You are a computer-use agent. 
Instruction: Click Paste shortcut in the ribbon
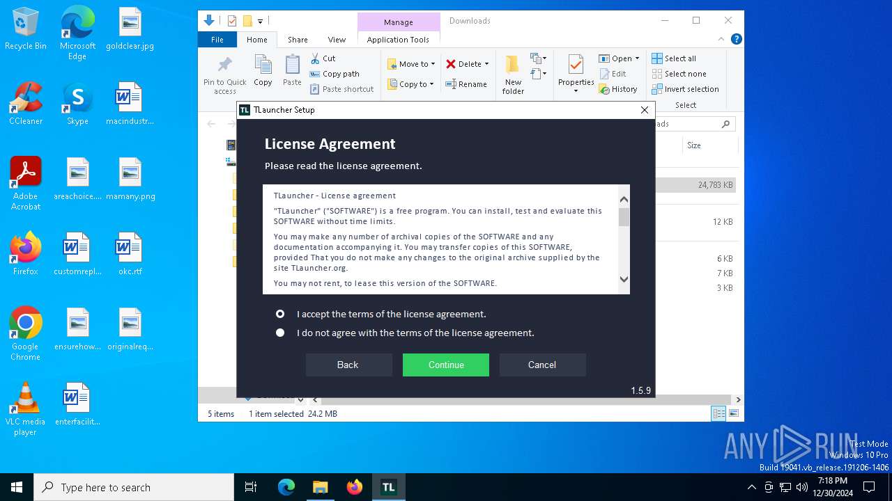coord(341,89)
